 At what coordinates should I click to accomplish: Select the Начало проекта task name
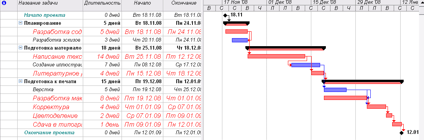pos(44,15)
